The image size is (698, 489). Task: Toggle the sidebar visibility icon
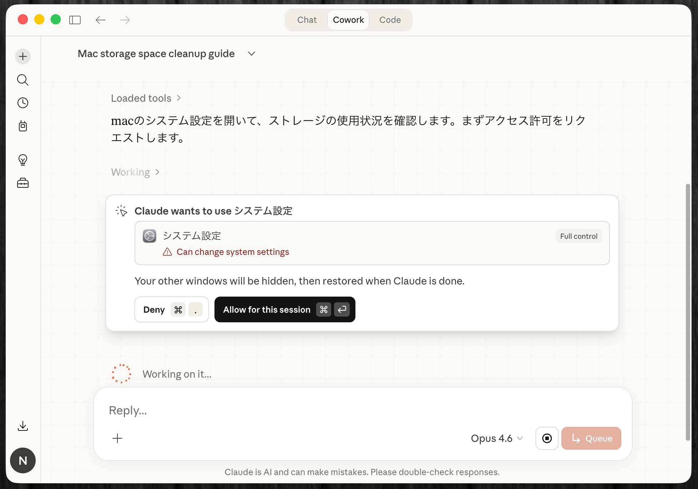[x=75, y=20]
